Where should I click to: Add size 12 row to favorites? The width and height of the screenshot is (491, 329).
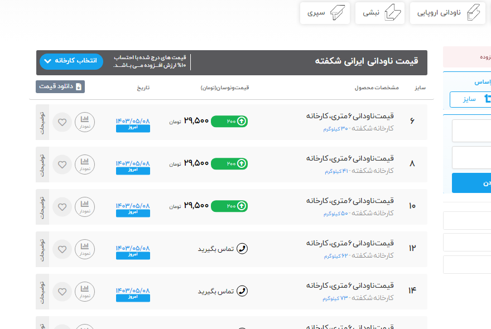click(x=62, y=249)
